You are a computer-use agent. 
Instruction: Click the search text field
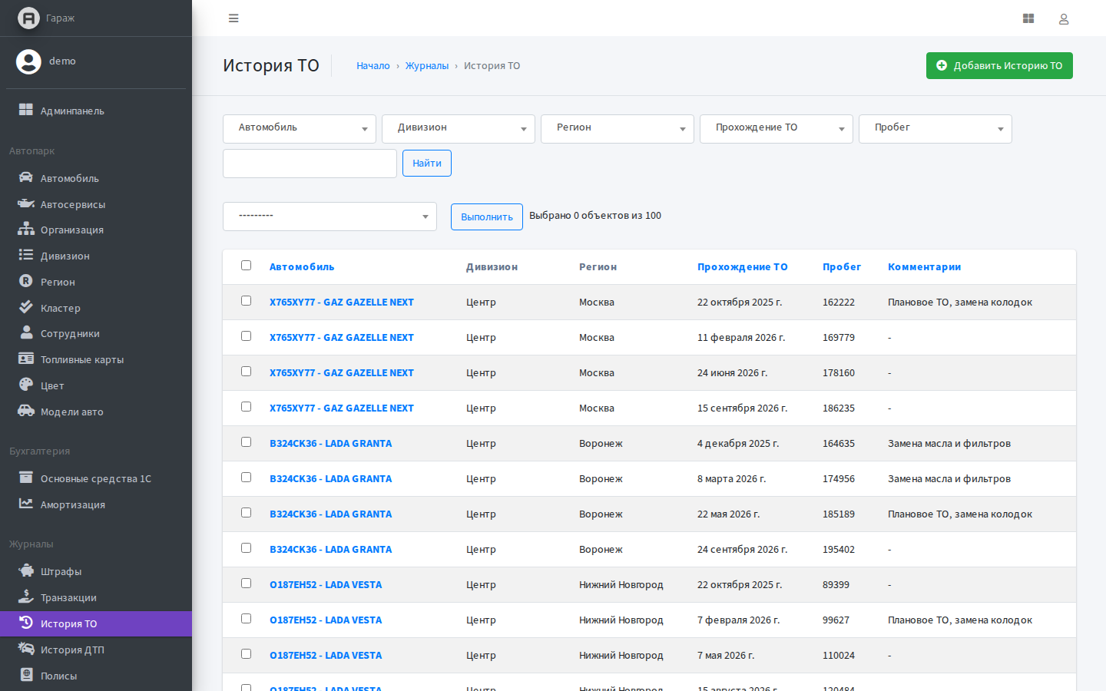point(310,164)
